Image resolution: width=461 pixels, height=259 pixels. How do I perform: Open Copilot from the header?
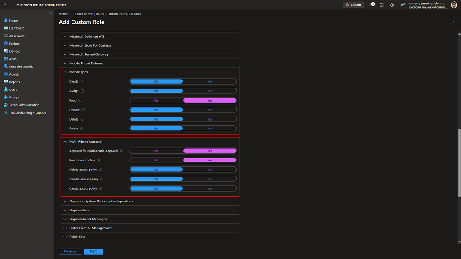(x=353, y=5)
